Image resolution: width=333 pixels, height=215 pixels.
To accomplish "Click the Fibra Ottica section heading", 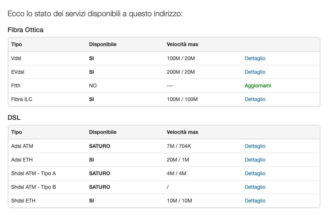I will [x=25, y=30].
